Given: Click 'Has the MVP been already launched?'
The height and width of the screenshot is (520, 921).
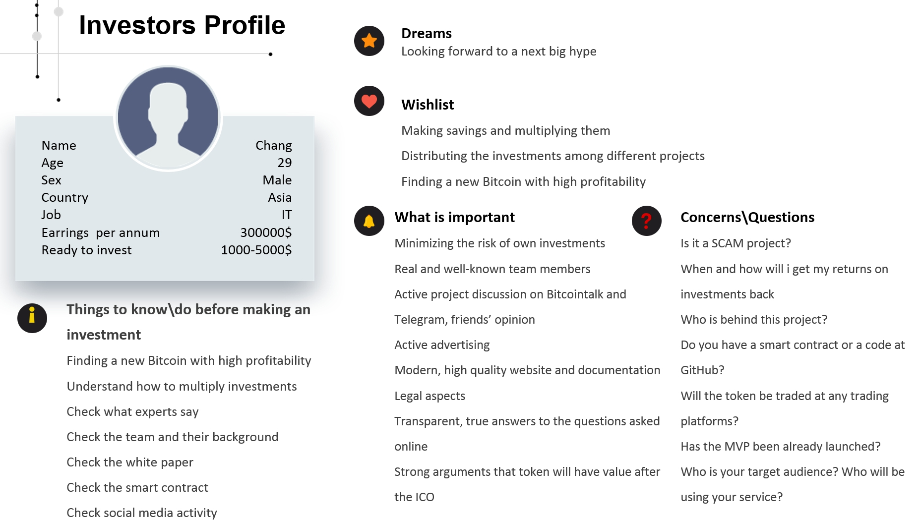Looking at the screenshot, I should click(x=780, y=446).
